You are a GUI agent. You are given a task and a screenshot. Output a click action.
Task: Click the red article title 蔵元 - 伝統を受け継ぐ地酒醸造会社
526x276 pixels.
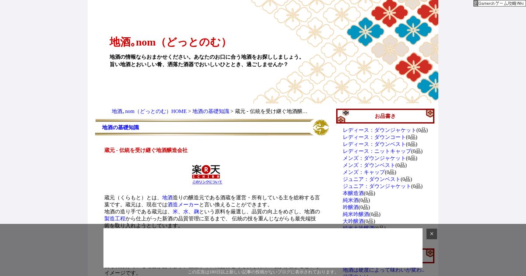tap(146, 150)
